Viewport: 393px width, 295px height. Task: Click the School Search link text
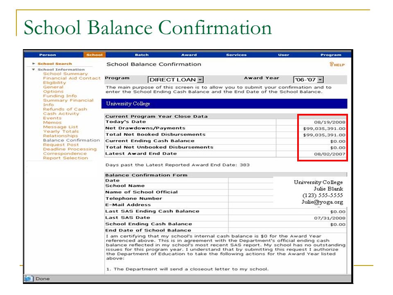coord(54,64)
